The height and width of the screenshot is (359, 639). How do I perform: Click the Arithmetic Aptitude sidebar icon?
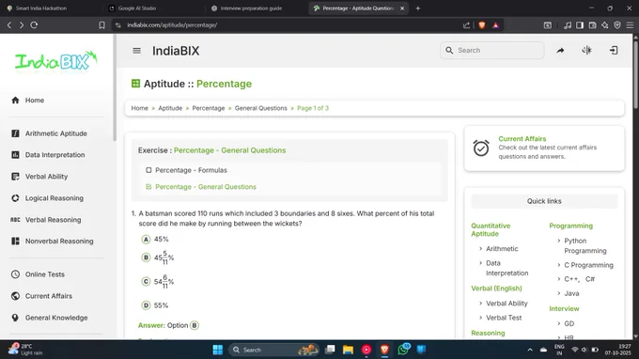15,133
